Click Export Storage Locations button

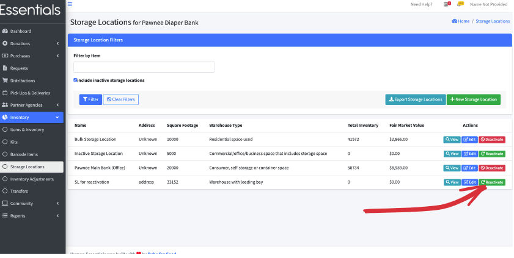416,99
